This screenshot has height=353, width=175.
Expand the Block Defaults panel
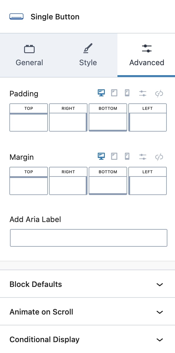coord(87,284)
